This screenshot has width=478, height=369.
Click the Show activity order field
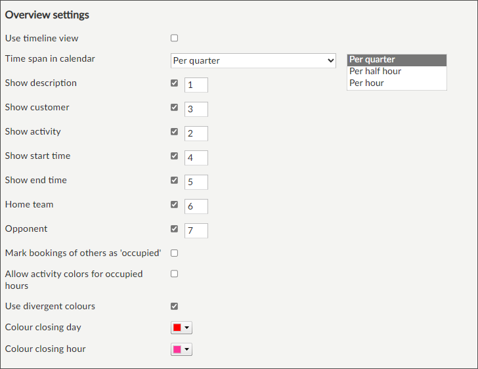tap(196, 133)
